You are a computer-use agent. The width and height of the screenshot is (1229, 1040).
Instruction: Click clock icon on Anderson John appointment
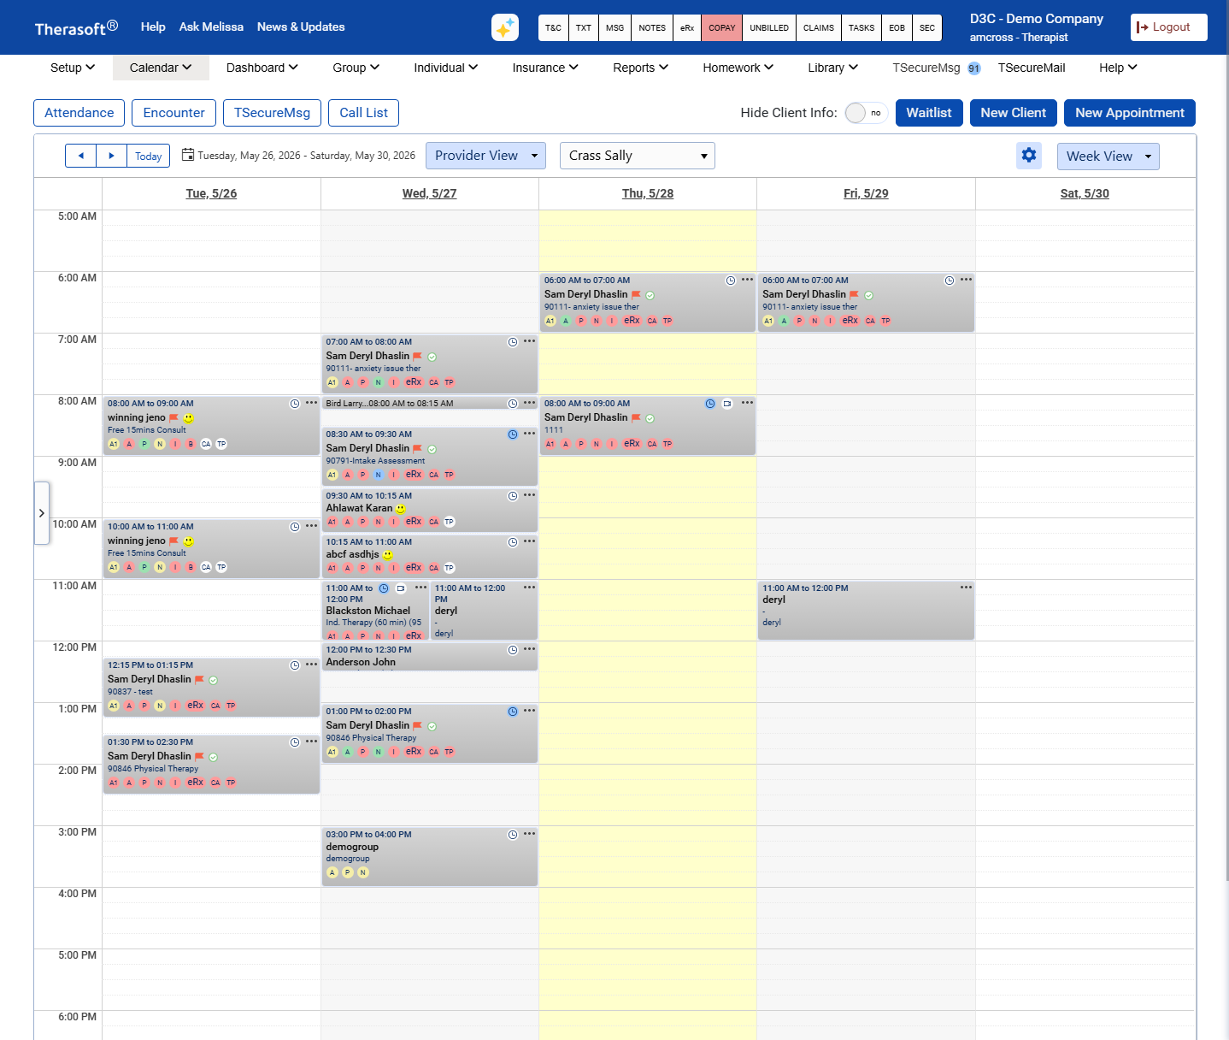click(513, 650)
